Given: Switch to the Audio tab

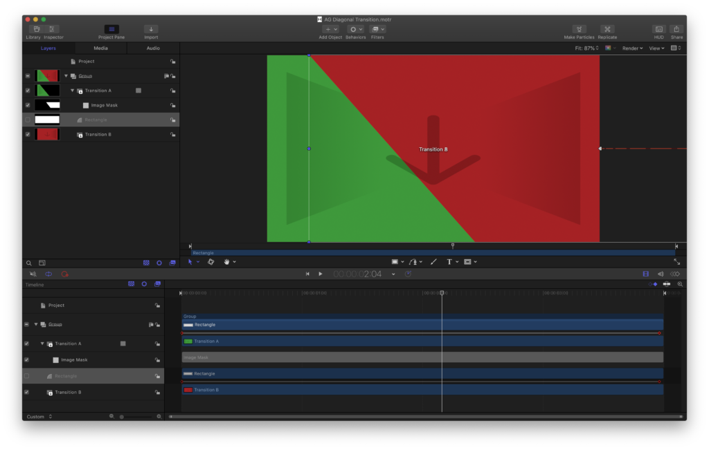Looking at the screenshot, I should pyautogui.click(x=153, y=48).
